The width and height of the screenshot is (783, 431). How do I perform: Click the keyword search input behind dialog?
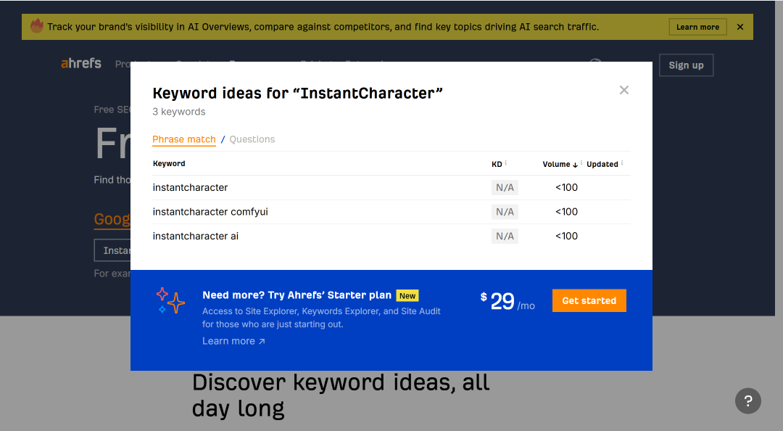[112, 250]
